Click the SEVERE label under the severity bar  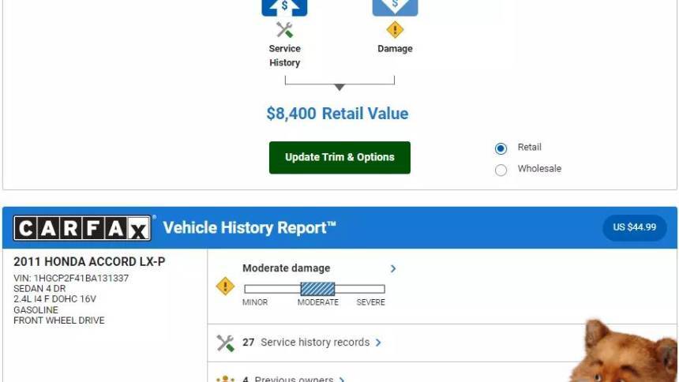[x=370, y=302]
